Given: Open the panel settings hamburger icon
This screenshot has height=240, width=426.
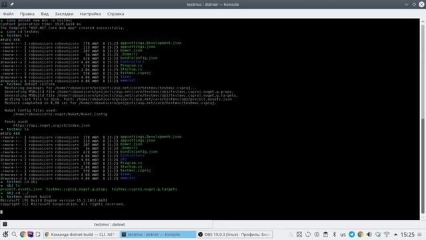Looking at the screenshot, I should (x=420, y=234).
